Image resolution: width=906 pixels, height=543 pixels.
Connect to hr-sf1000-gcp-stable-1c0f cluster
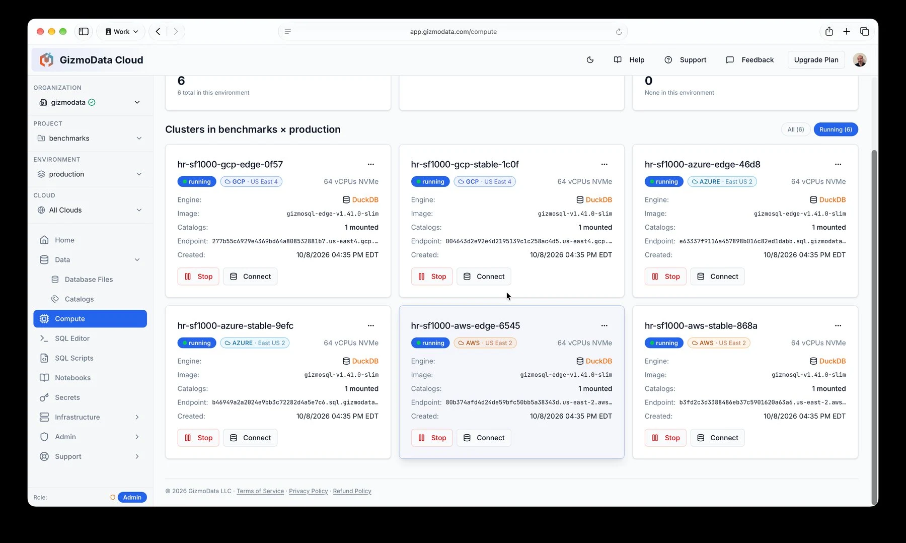[x=484, y=277]
